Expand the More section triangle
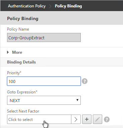This screenshot has height=128, width=123. (8, 52)
